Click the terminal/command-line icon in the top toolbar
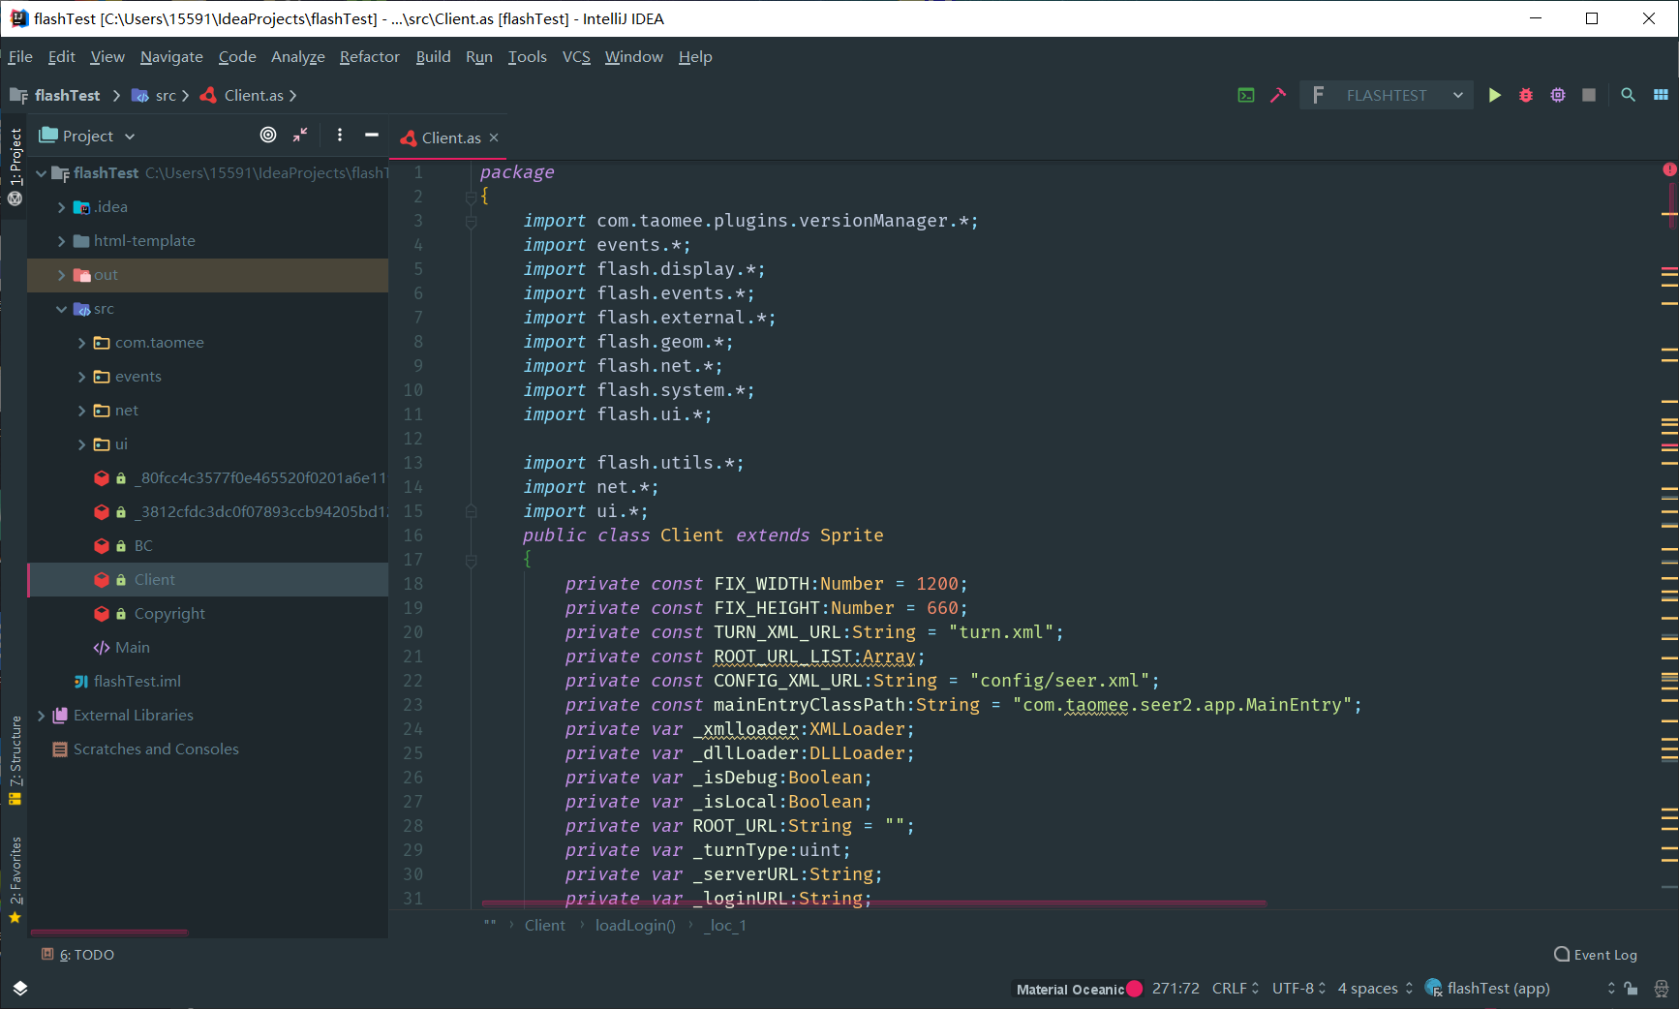Screen dimensions: 1679x1009 pos(1246,95)
